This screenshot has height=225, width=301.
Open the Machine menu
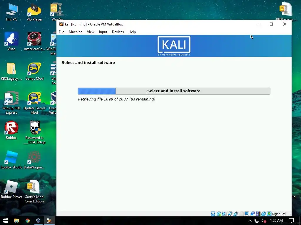click(76, 32)
